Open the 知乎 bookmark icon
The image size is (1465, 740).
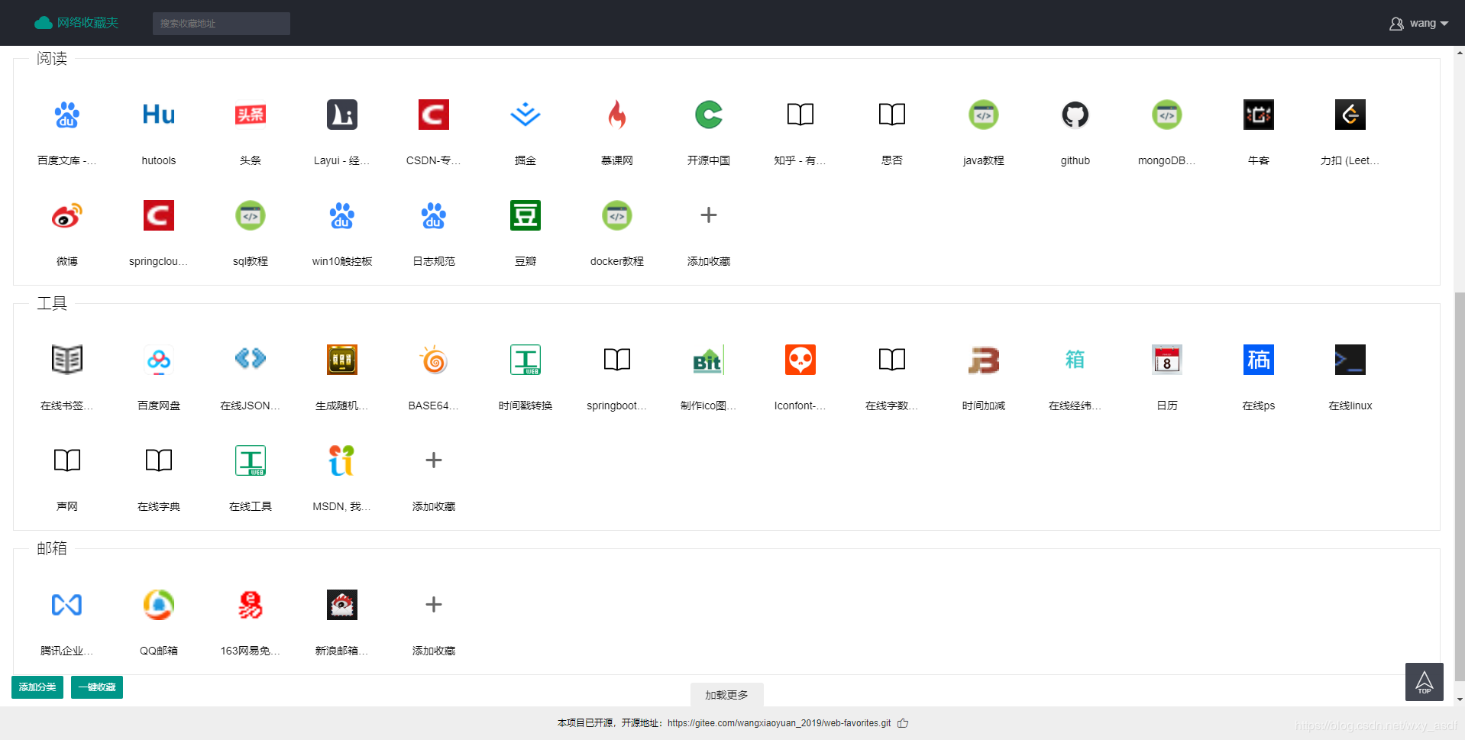click(800, 115)
